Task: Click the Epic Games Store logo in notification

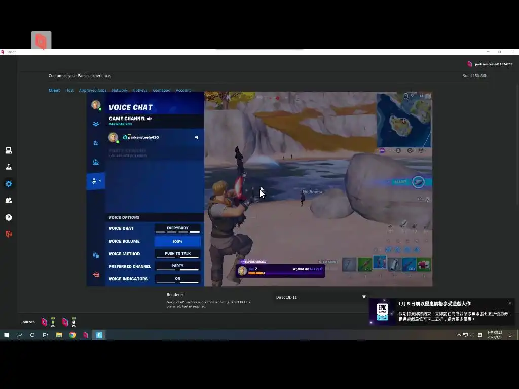Action: tap(383, 312)
